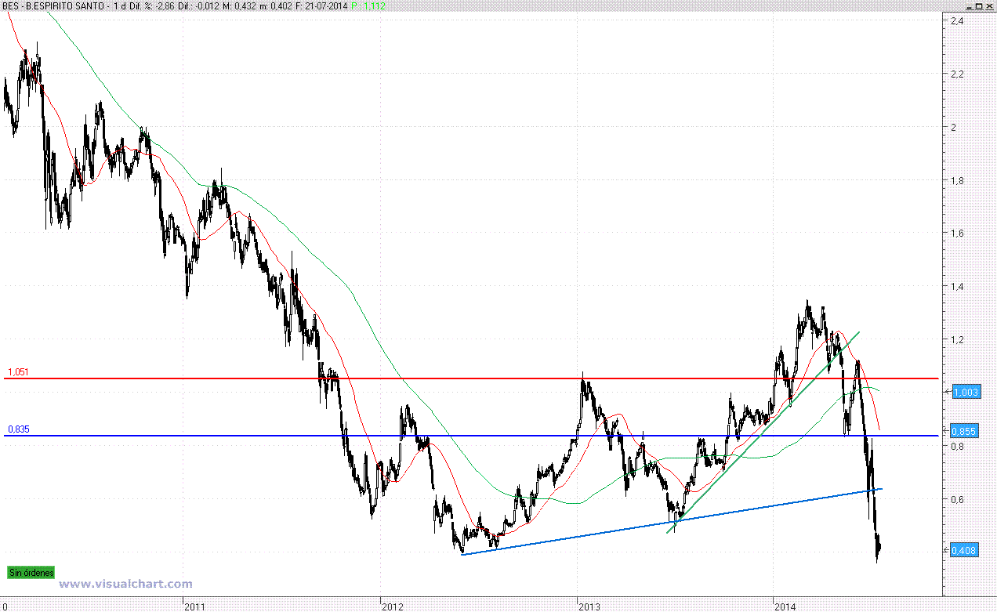Click the green 'P: 1,112' value
Viewport: 997px width, 612px height.
368,6
